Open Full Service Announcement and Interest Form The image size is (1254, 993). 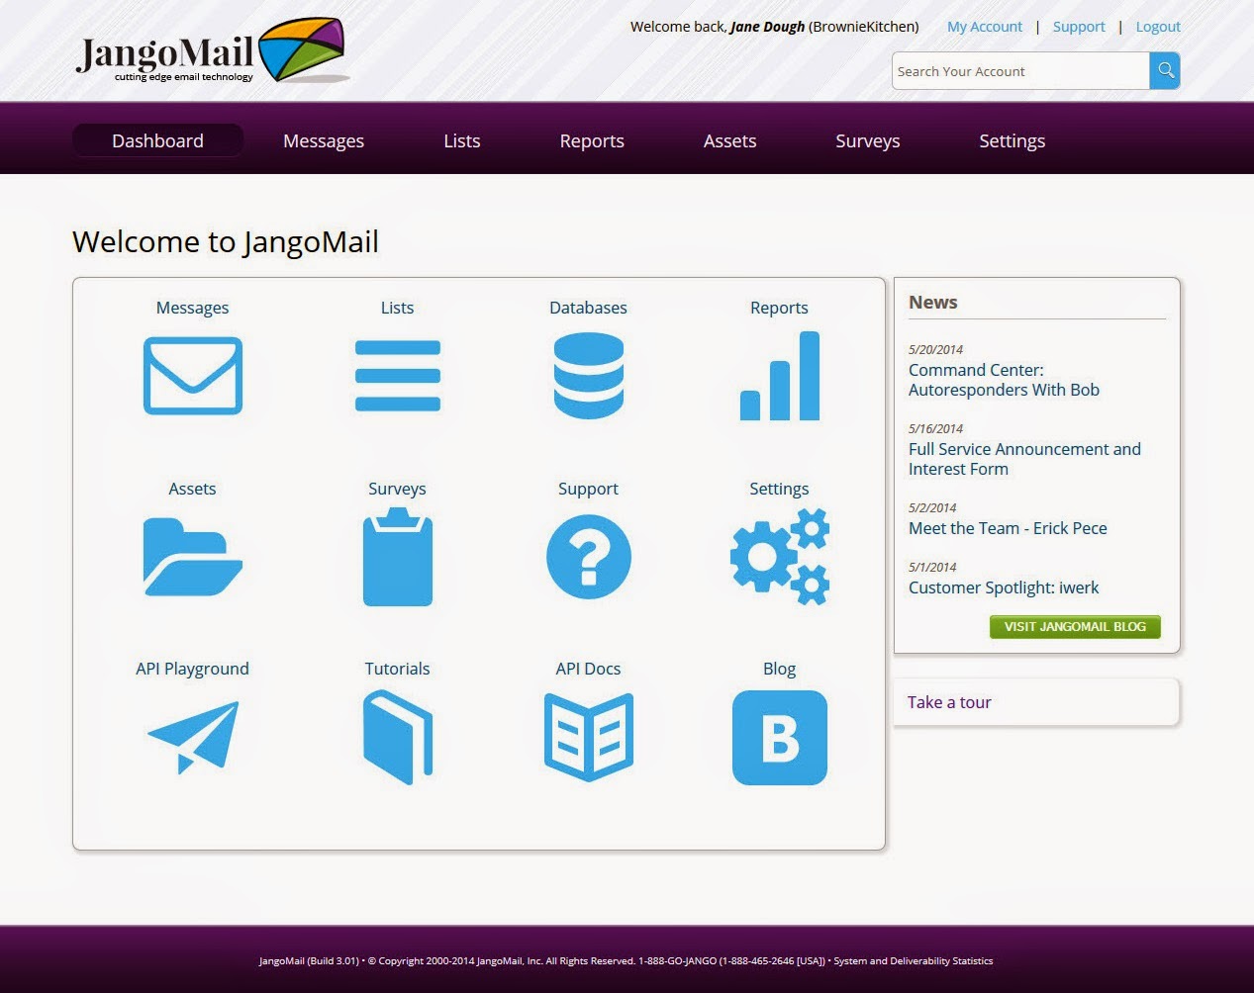click(x=1024, y=459)
